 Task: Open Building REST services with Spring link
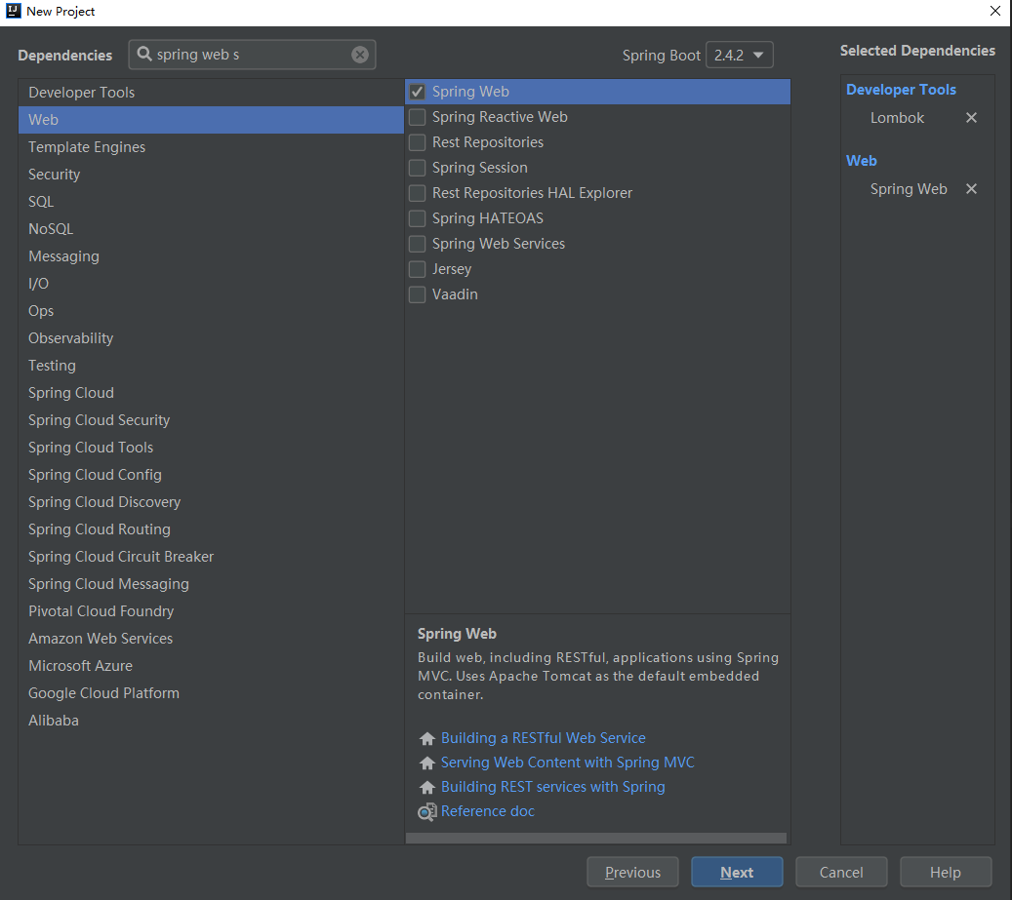(552, 787)
